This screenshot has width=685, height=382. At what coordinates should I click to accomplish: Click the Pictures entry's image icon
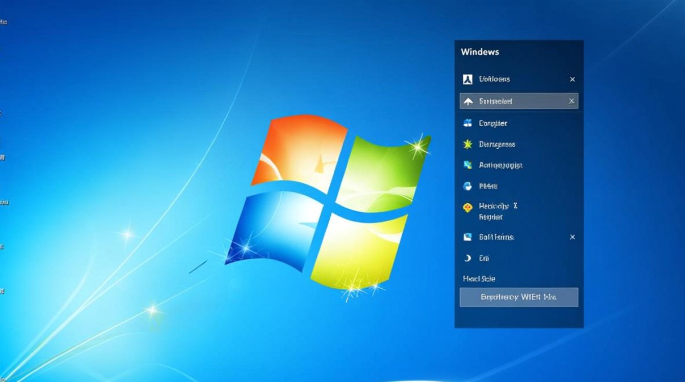click(x=467, y=237)
